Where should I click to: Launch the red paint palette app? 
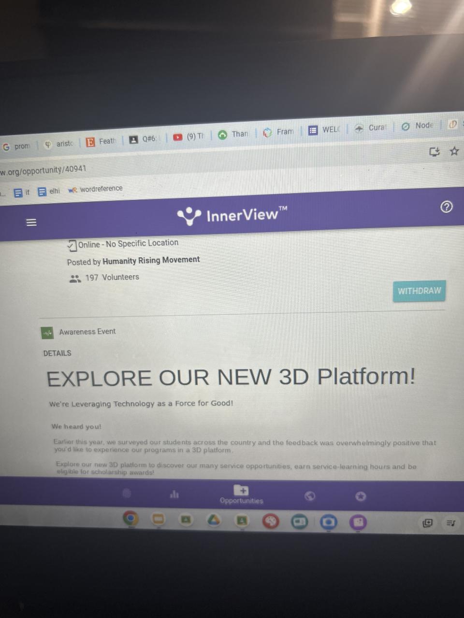click(271, 521)
